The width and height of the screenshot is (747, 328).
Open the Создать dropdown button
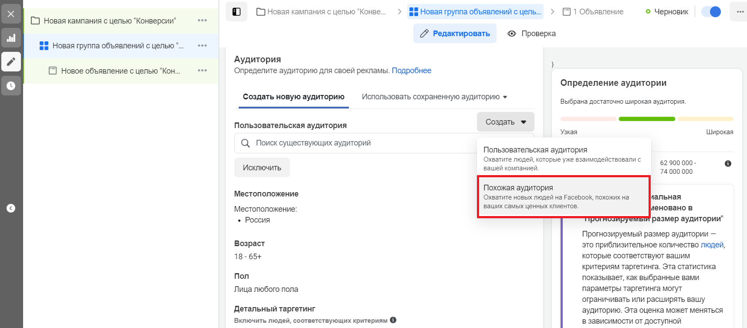coord(505,122)
